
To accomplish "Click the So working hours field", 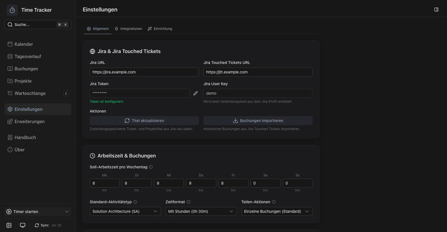I will pyautogui.click(x=298, y=183).
